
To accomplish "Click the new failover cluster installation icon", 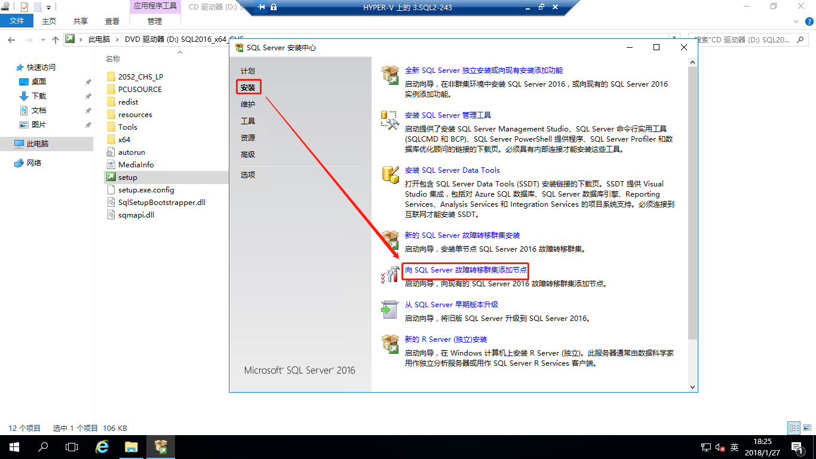I will 390,240.
